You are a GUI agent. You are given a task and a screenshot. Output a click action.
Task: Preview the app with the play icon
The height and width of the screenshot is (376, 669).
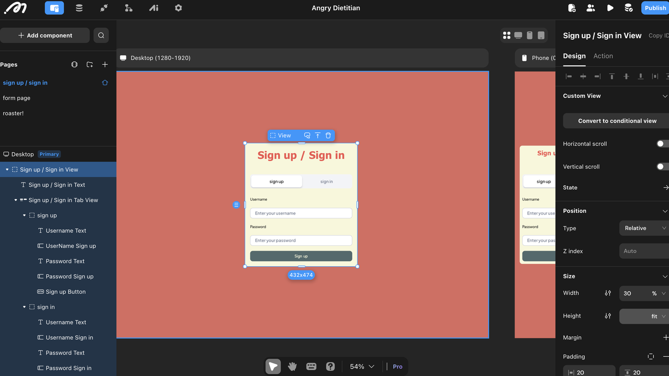(x=610, y=8)
